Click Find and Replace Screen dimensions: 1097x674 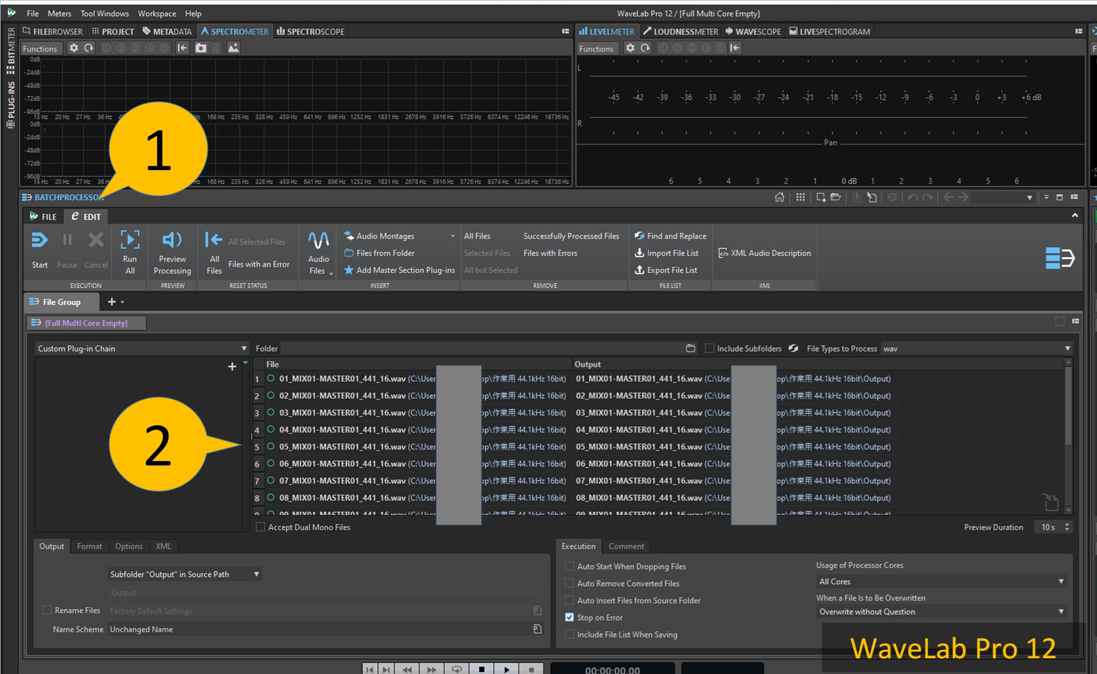point(676,236)
